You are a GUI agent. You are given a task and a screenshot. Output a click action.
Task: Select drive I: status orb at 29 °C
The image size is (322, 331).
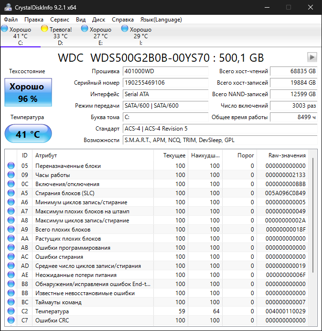coord(125,29)
